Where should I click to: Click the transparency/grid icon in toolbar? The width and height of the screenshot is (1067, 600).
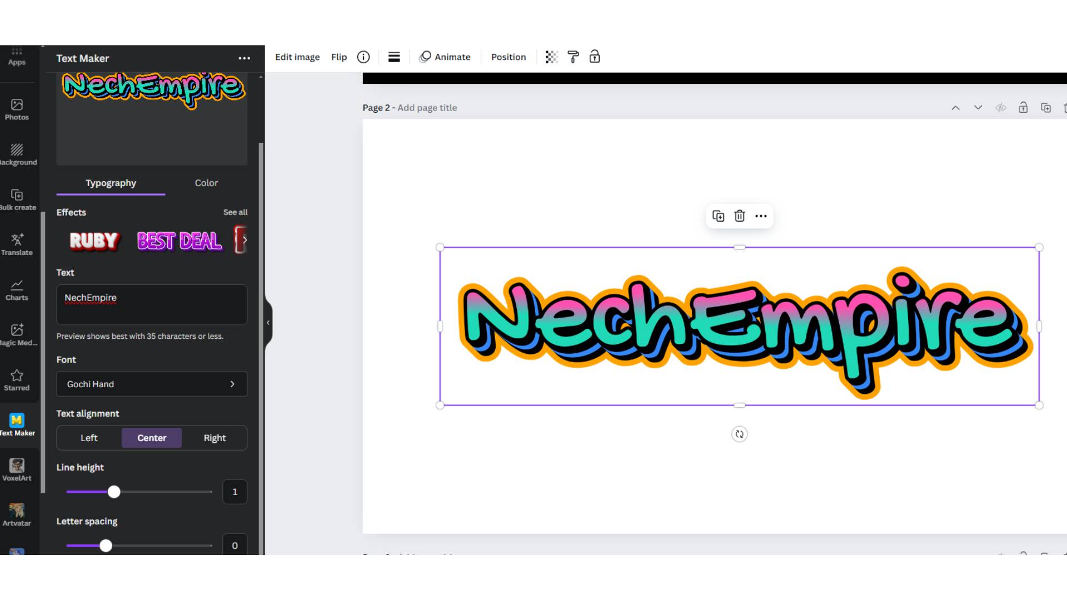pyautogui.click(x=551, y=57)
